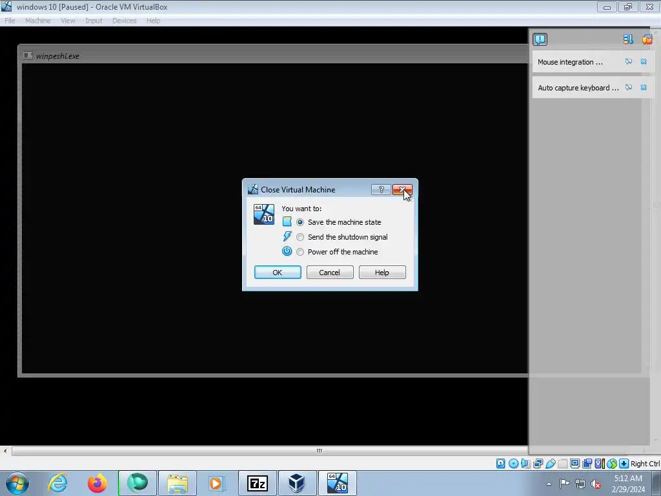Viewport: 661px width, 496px height.
Task: Click the network tray icon
Action: (x=580, y=484)
